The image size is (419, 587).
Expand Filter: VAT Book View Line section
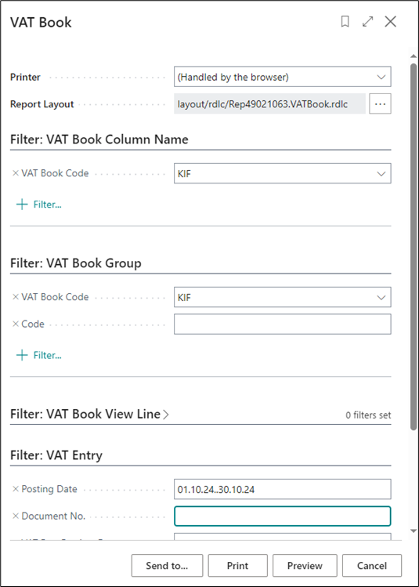89,414
